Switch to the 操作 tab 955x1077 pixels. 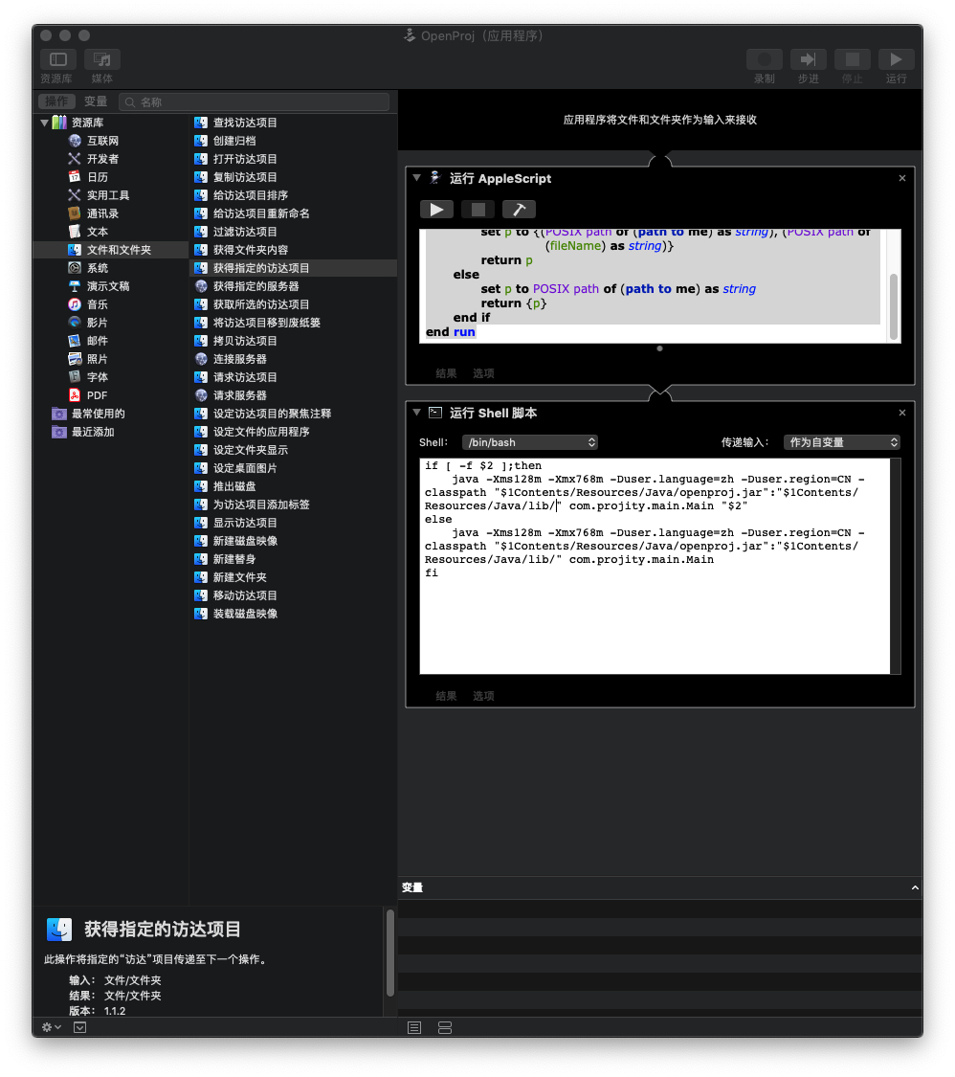56,101
